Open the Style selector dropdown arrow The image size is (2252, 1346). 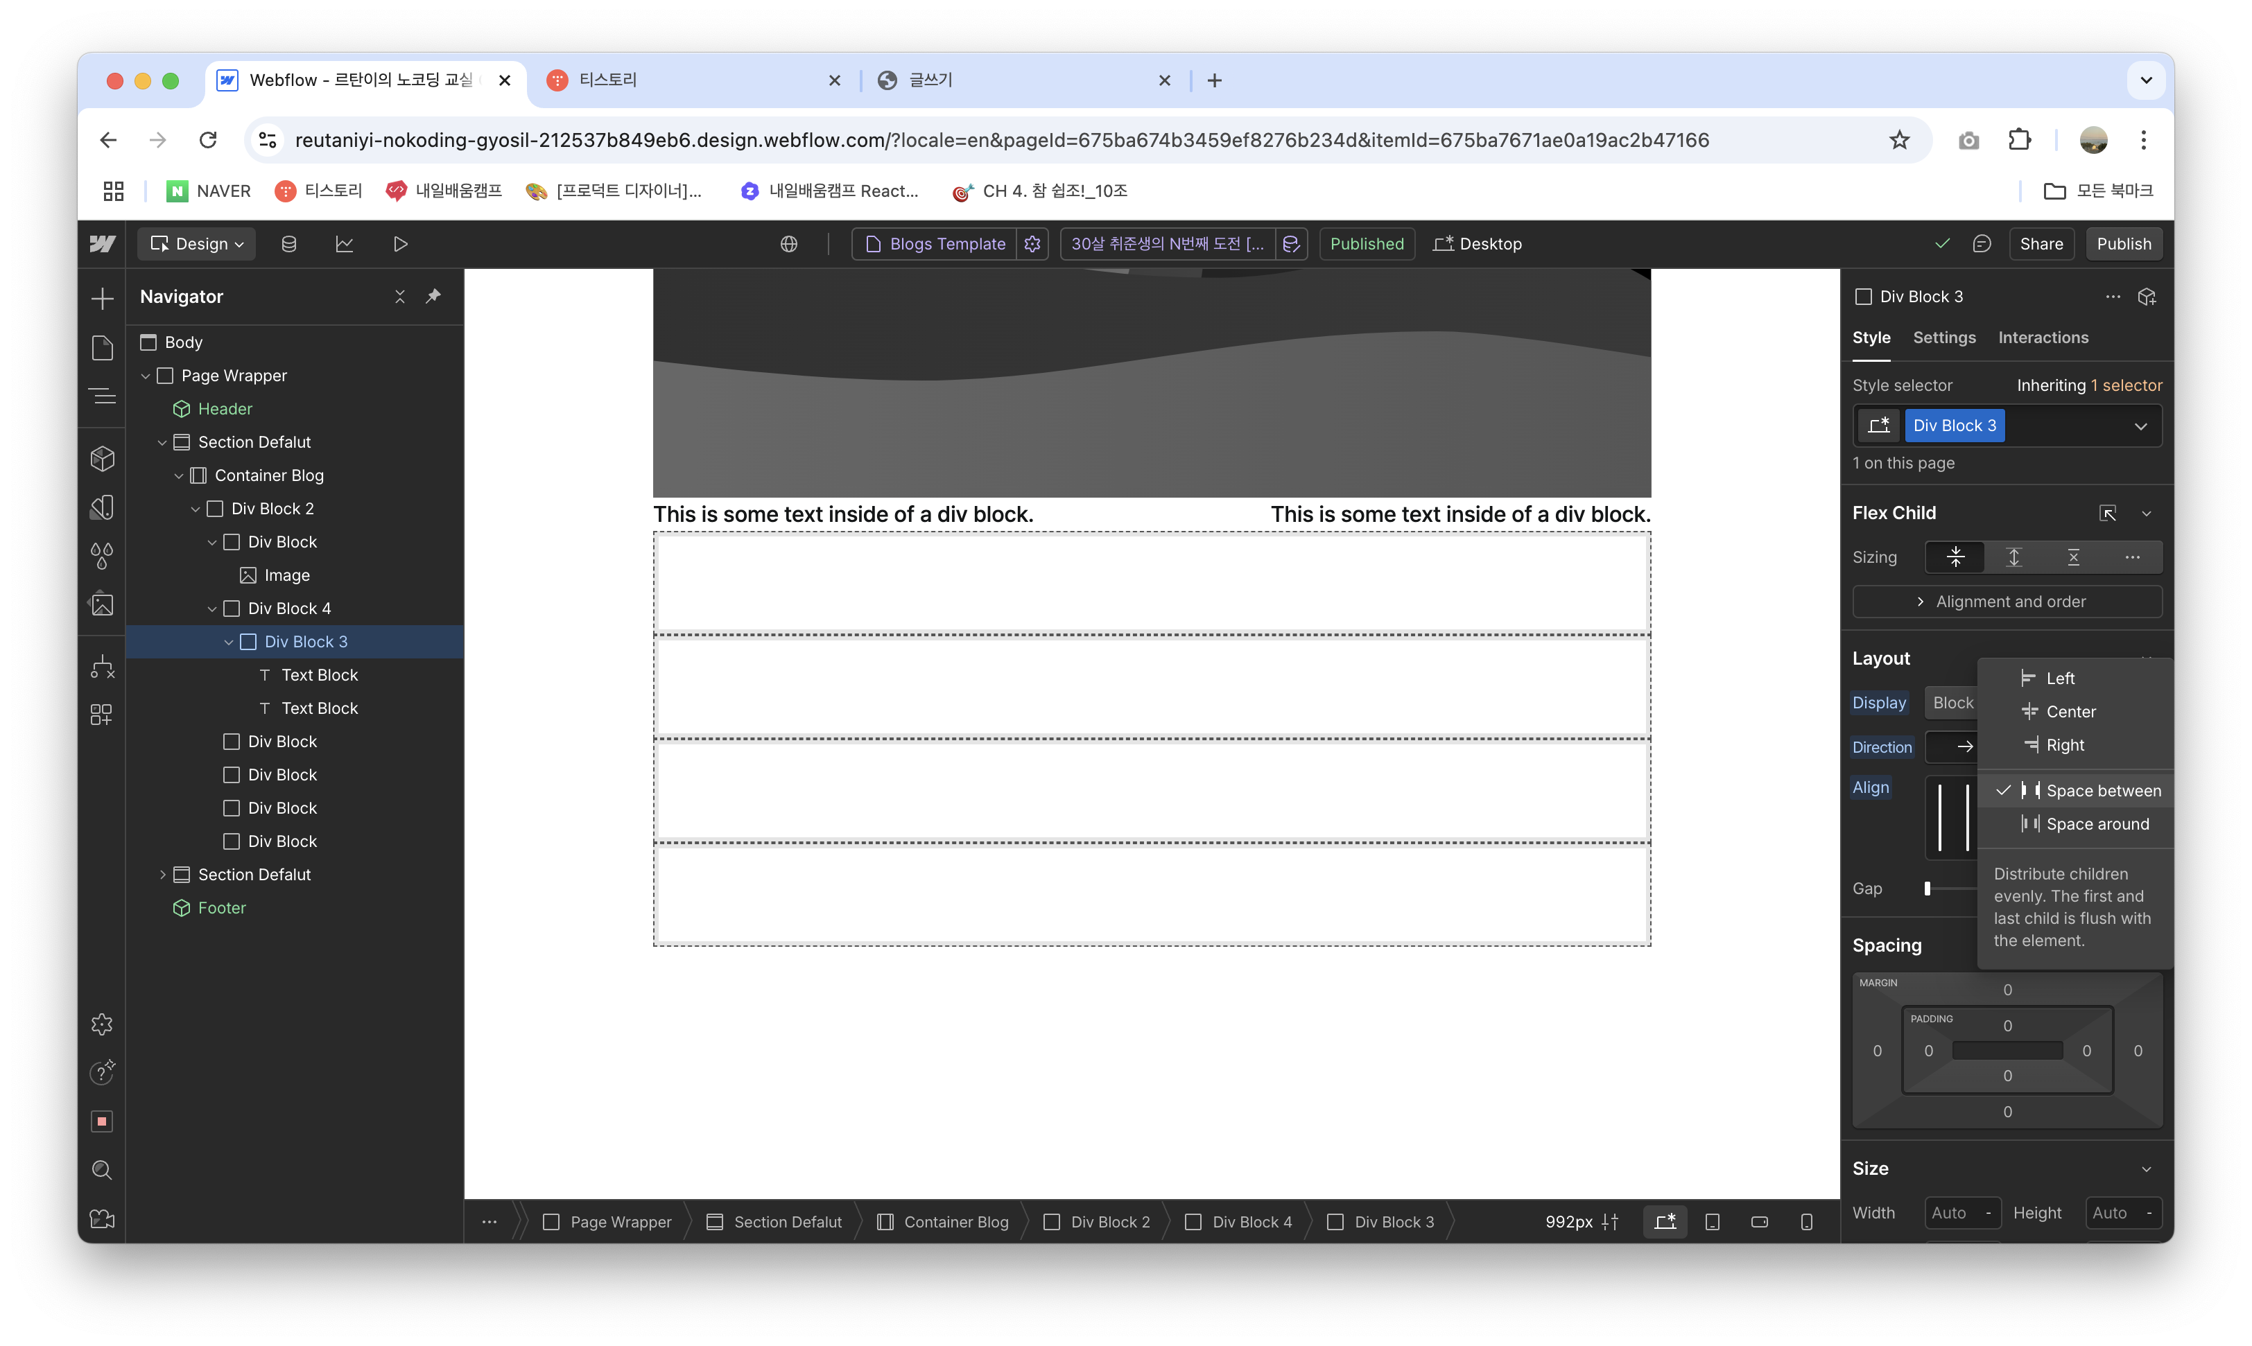pos(2140,426)
